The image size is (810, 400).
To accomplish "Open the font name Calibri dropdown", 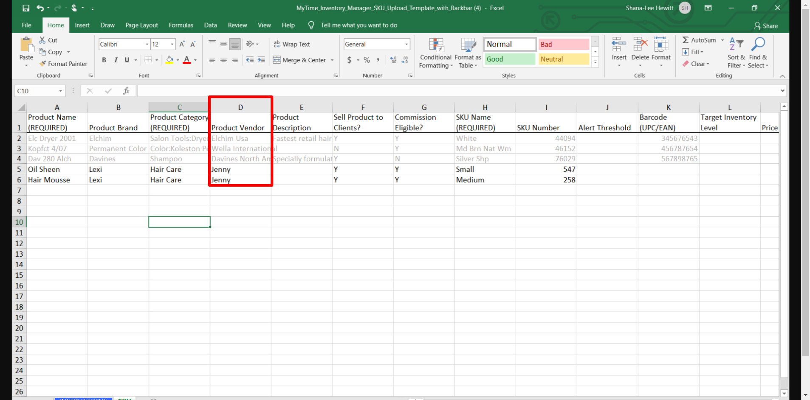I will [x=147, y=44].
